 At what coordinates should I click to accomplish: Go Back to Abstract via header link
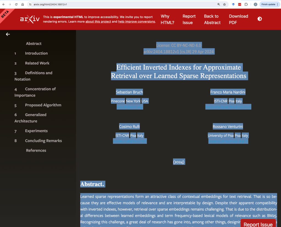[x=212, y=19]
